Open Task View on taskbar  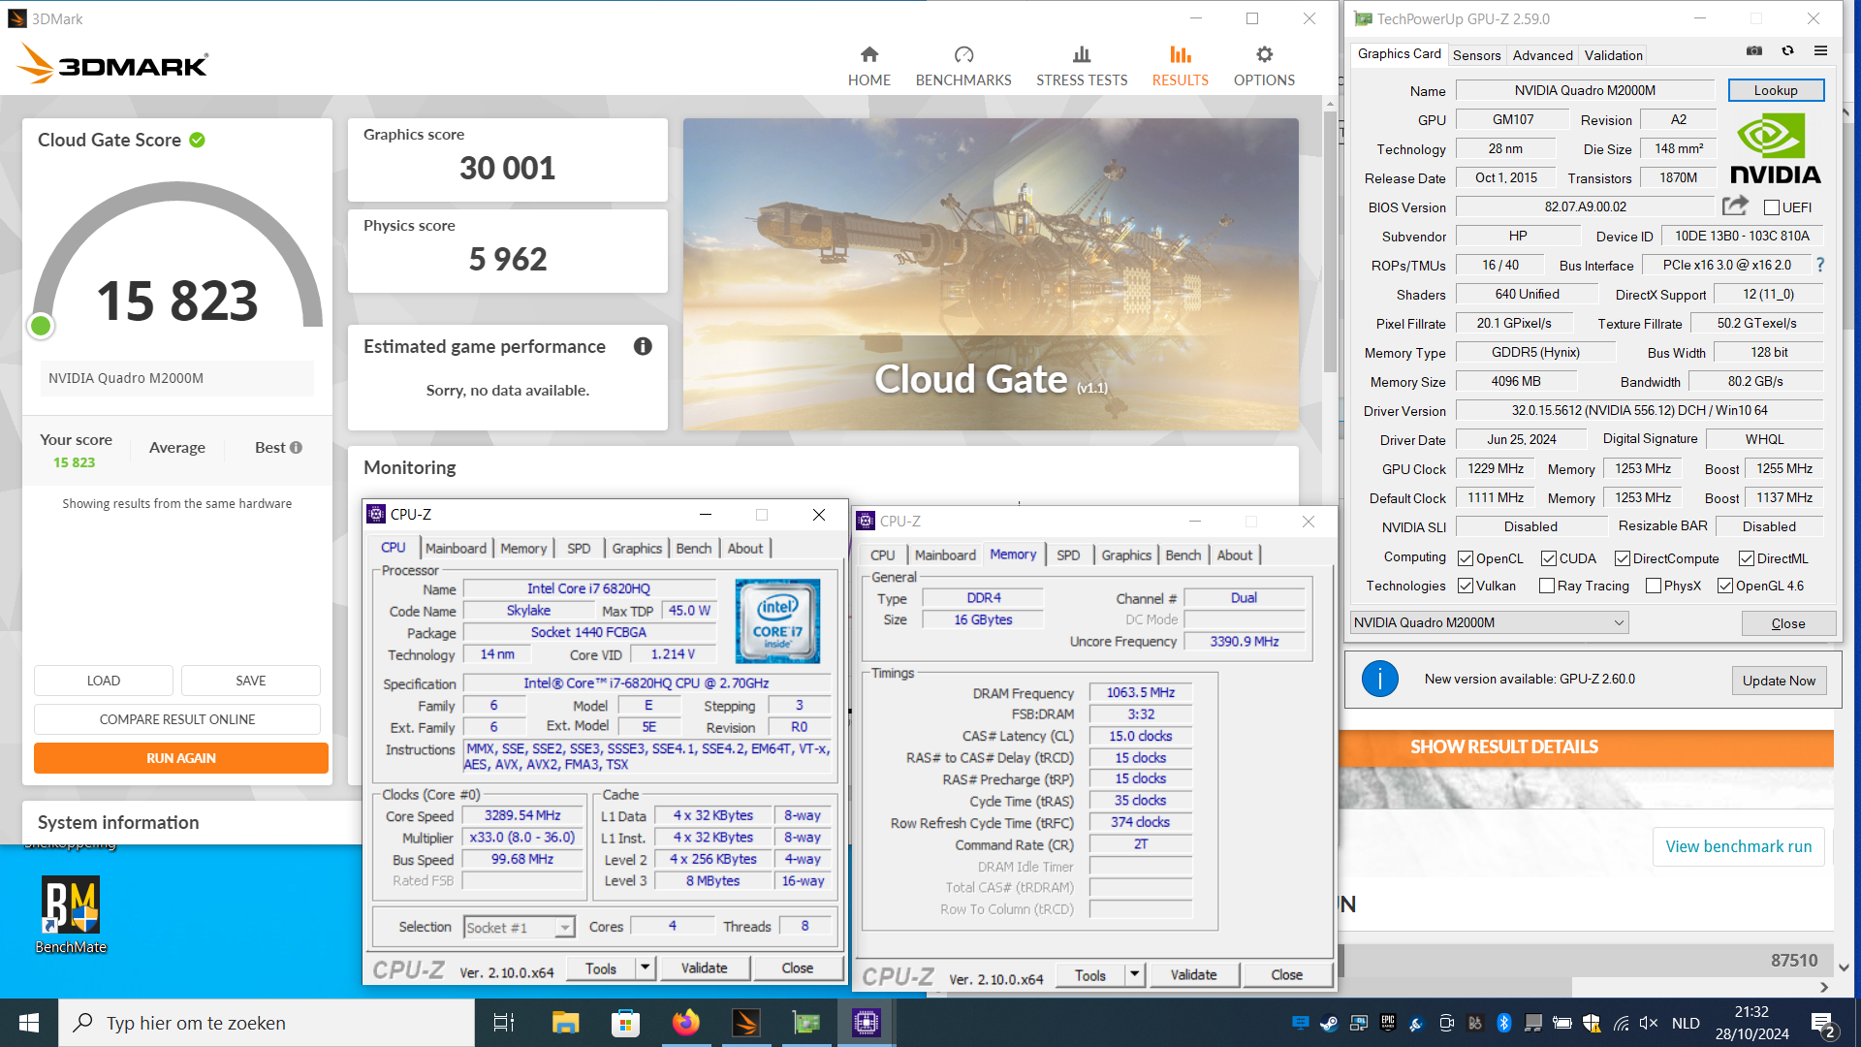click(504, 1023)
